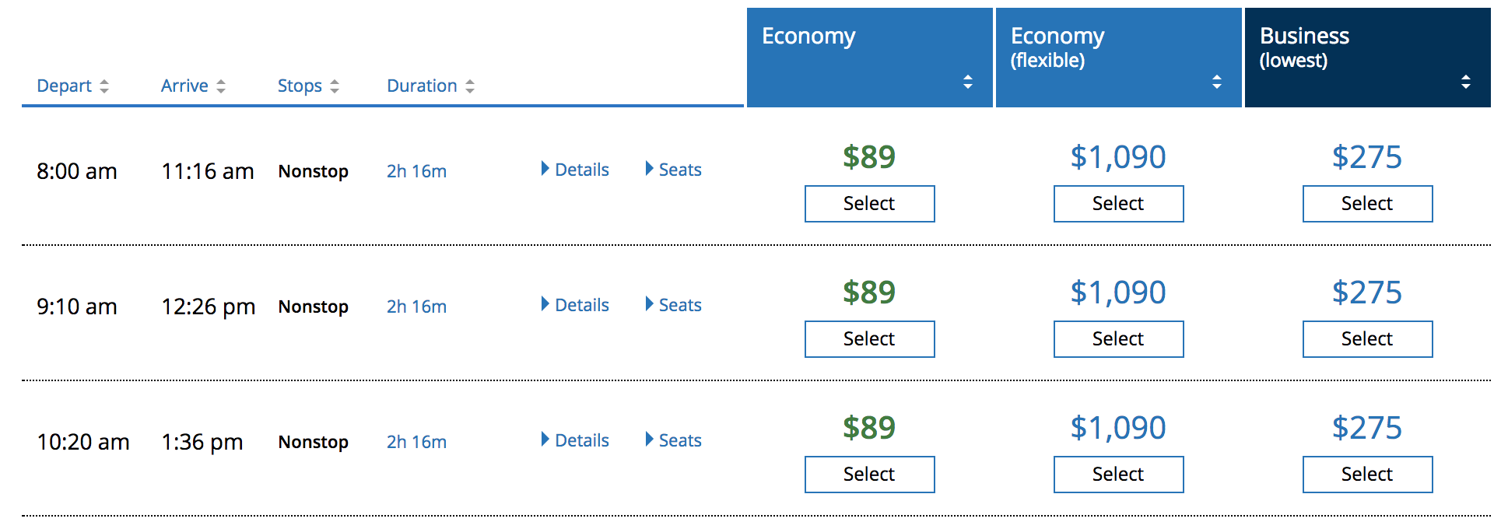Select $89 Economy fare for 10:20 am

point(870,475)
